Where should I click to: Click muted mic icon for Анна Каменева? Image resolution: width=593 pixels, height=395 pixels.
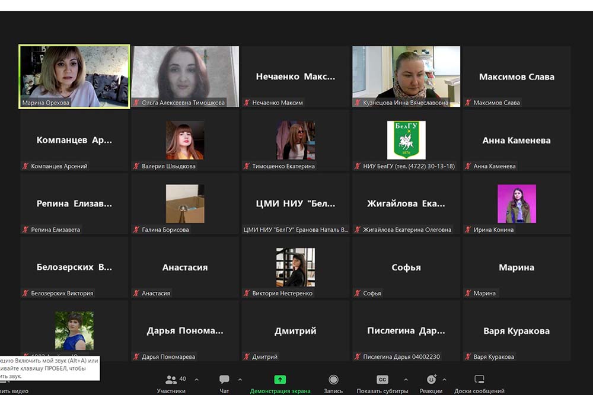tap(468, 166)
